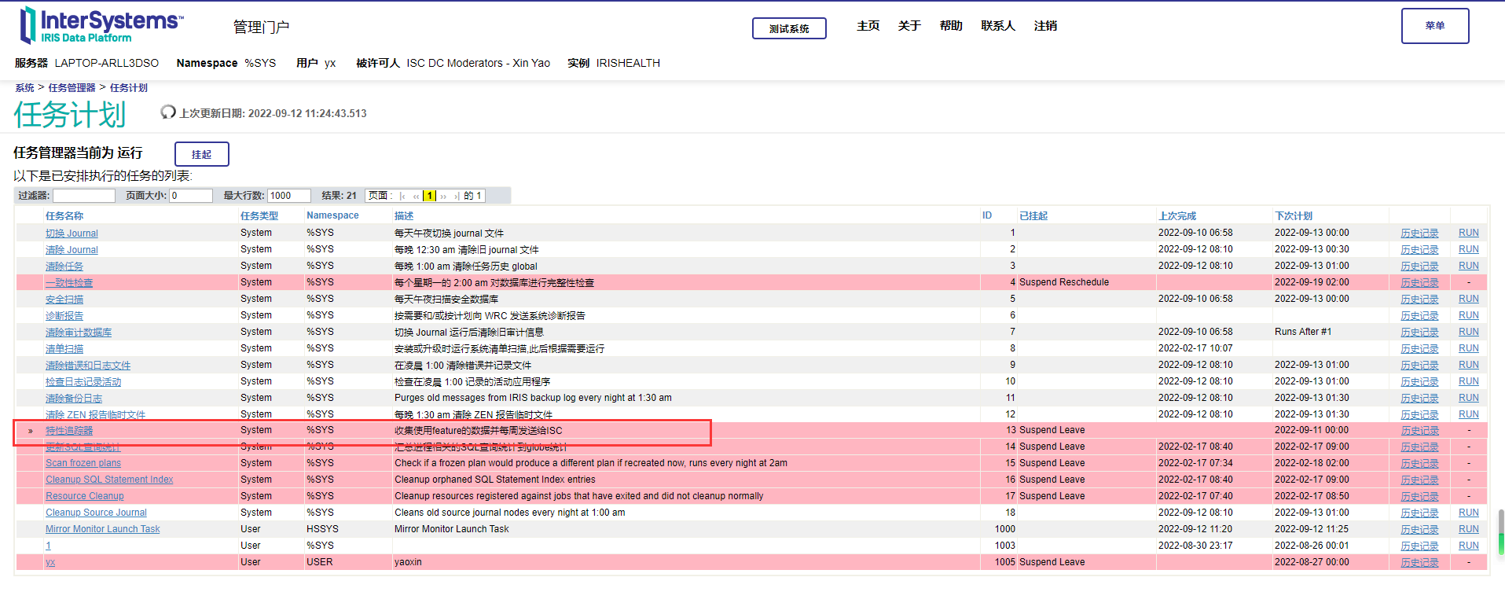Go to last page pager arrow
1505x614 pixels.
pyautogui.click(x=457, y=196)
